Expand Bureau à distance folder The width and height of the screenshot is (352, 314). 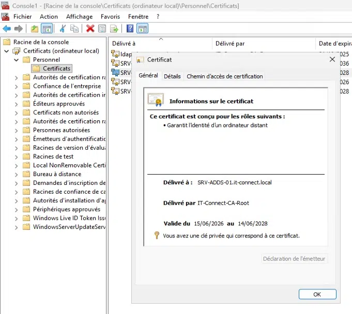16,175
